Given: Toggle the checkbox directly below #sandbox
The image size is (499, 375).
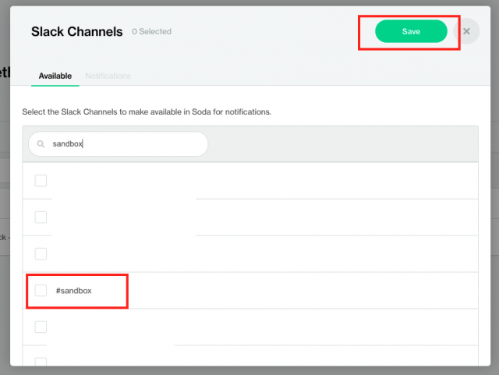Looking at the screenshot, I should (41, 327).
